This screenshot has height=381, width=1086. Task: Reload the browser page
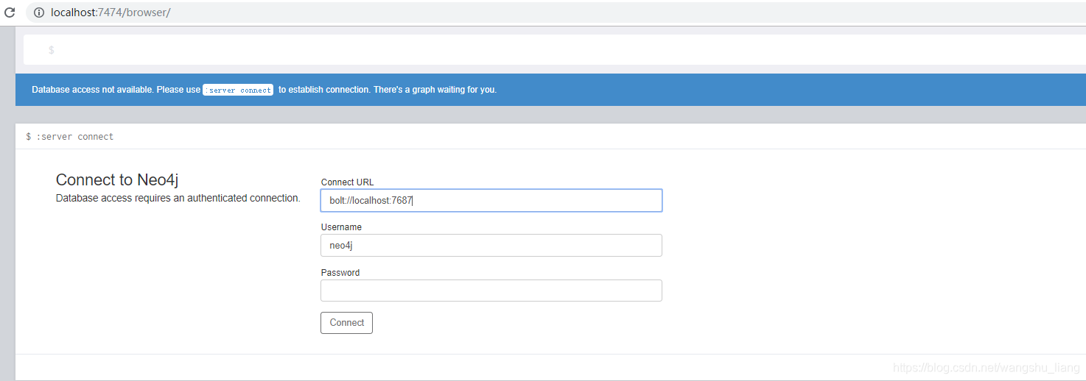coord(10,13)
